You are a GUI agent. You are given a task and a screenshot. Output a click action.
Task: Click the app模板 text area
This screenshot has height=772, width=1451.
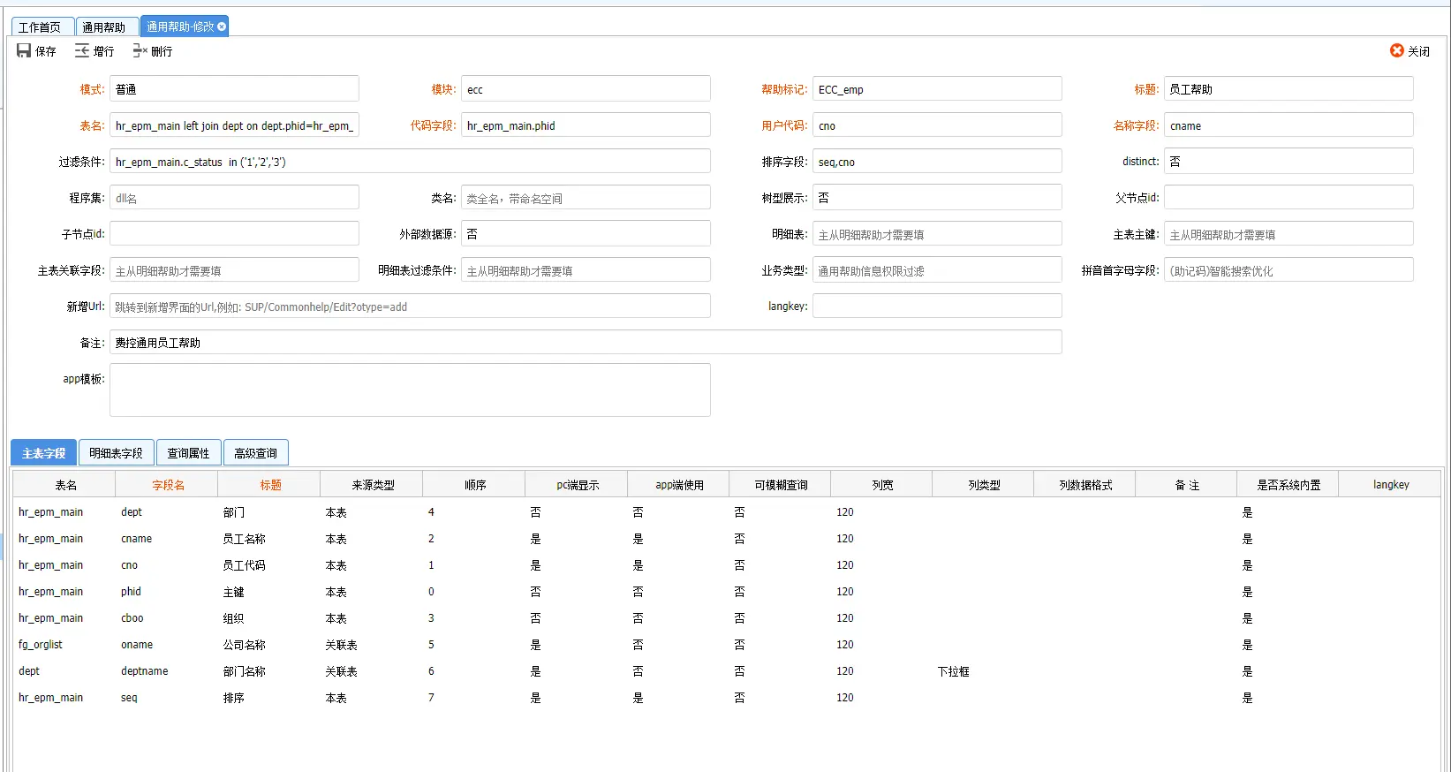[x=410, y=390]
